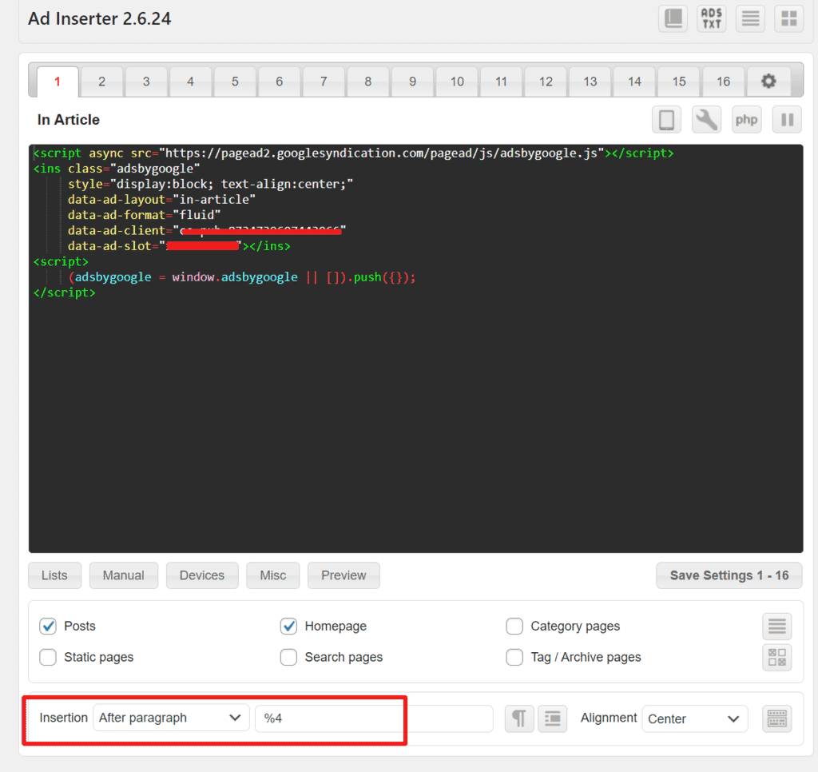Click the grid view icon in header
818x772 pixels.
point(788,19)
